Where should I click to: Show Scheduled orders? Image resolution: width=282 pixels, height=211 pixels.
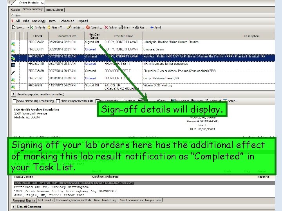[x=67, y=21]
